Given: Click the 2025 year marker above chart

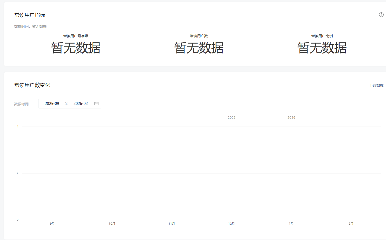Looking at the screenshot, I should (x=231, y=118).
